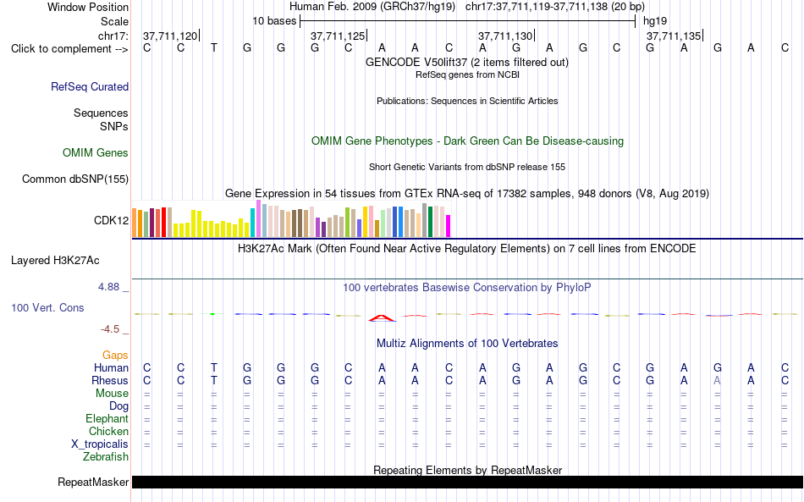Image resolution: width=804 pixels, height=502 pixels.
Task: Open '100 vertebrates Basewise Conservation by PhyloP' title
Action: coord(467,288)
